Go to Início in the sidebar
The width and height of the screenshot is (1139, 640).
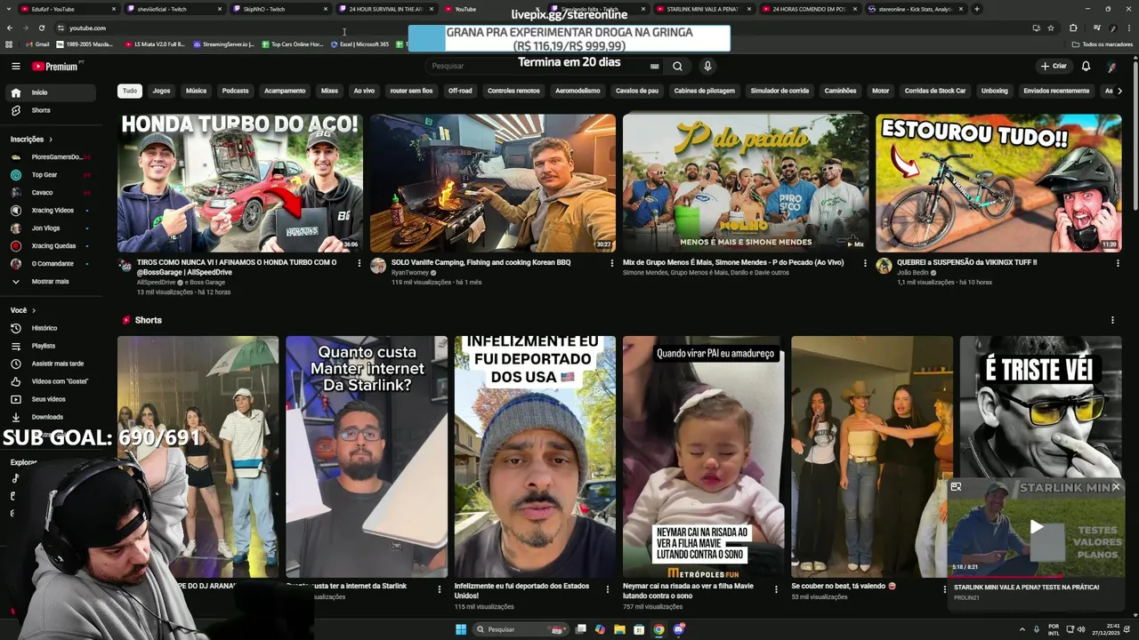[x=52, y=92]
